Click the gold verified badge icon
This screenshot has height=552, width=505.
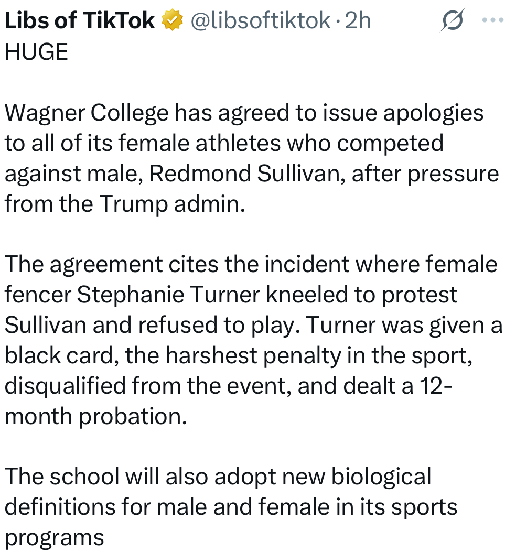(x=172, y=20)
